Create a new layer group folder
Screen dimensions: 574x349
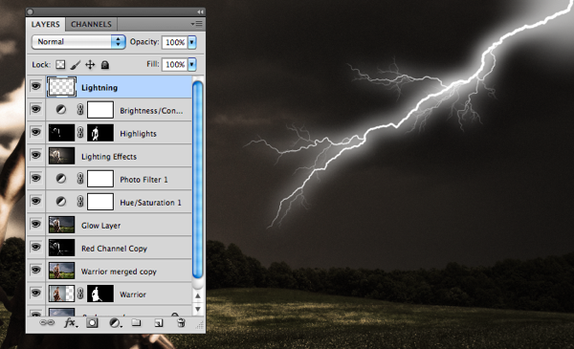136,322
